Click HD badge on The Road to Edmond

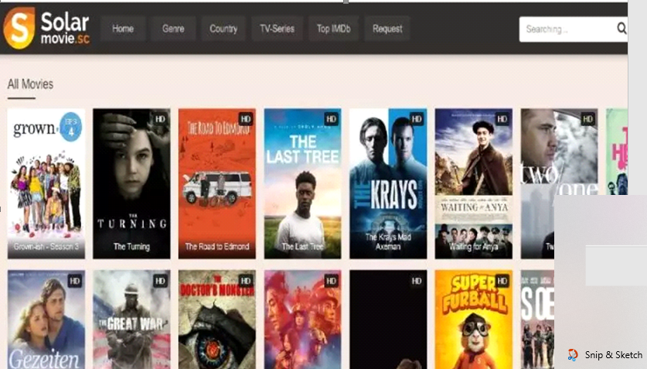(246, 119)
